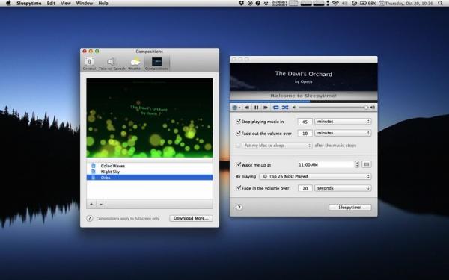Click the Orbs composition preview image
The image size is (449, 280).
click(x=150, y=118)
